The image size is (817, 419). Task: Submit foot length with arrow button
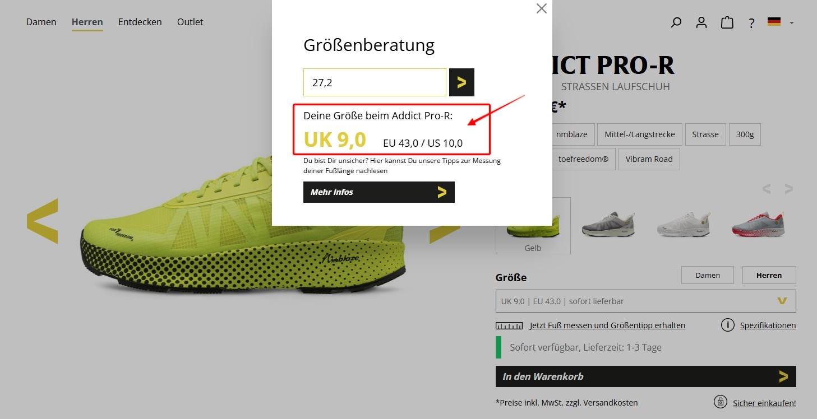coord(461,82)
